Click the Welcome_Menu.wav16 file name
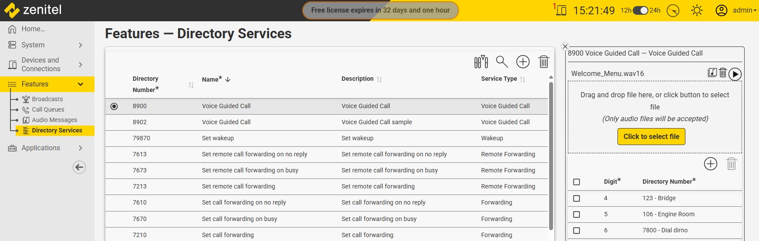Viewport: 759px width, 241px height. (607, 74)
